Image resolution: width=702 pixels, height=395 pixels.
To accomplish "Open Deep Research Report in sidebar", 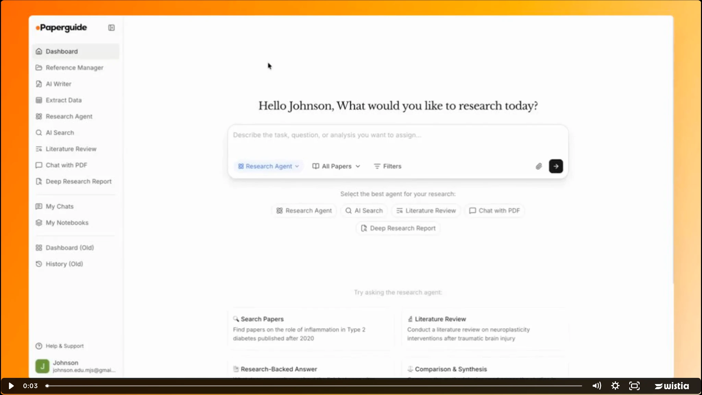I will (78, 181).
